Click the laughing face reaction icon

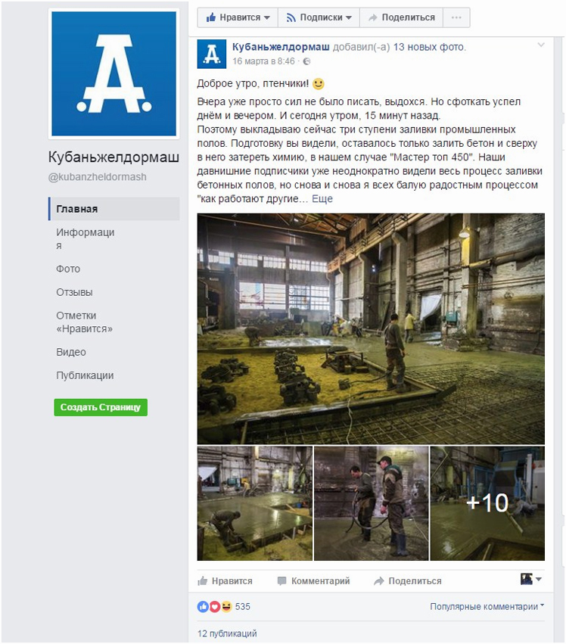point(226,606)
